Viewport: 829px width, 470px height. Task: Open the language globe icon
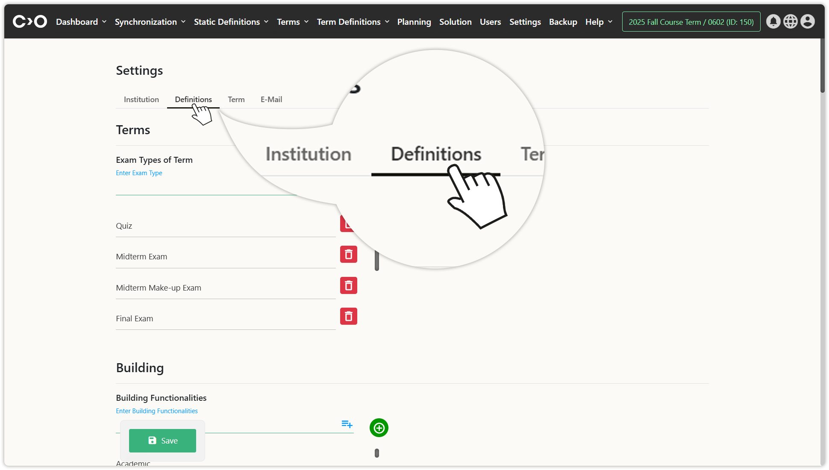click(790, 21)
